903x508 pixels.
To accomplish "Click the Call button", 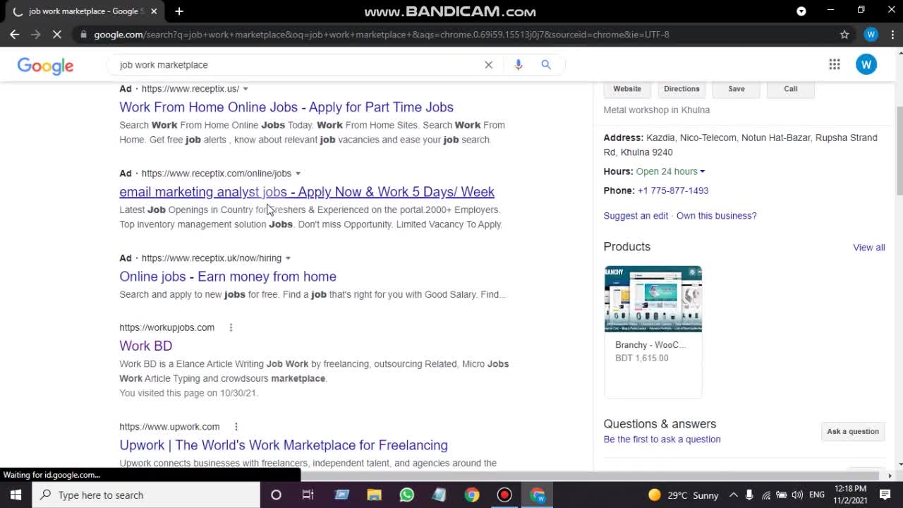I will (791, 89).
